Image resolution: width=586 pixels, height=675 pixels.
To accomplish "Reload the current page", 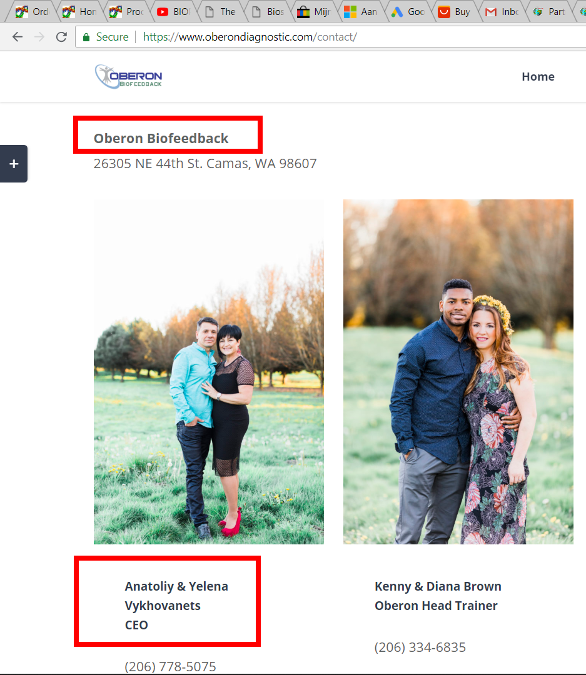I will 61,37.
